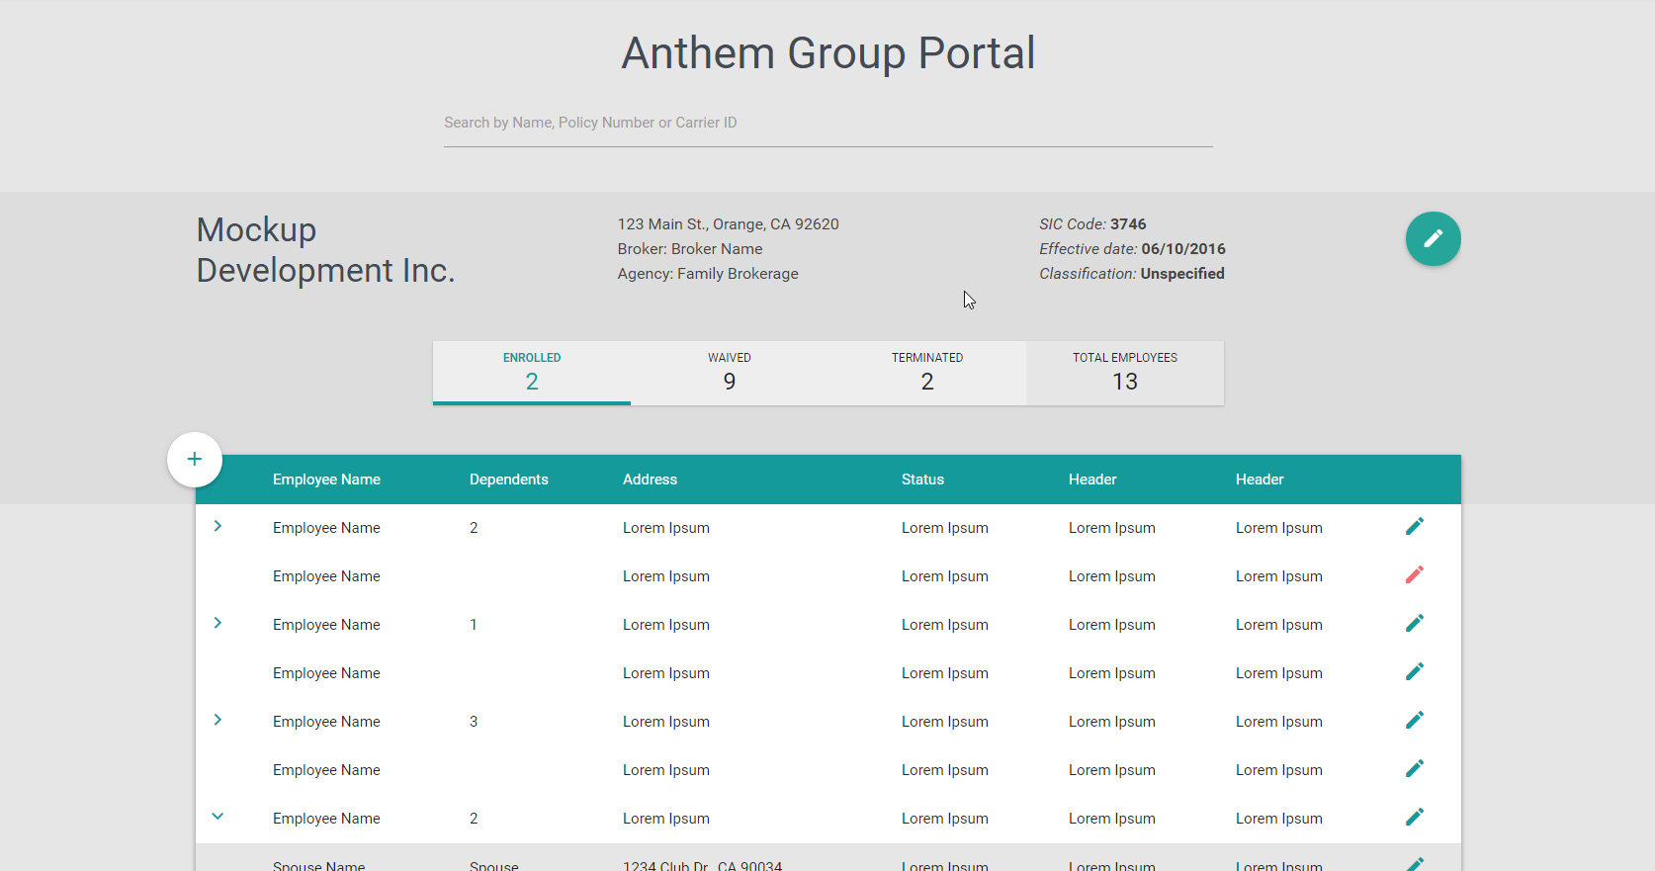This screenshot has width=1655, height=871.
Task: Edit the employee row with 3 dependents
Action: (1415, 721)
